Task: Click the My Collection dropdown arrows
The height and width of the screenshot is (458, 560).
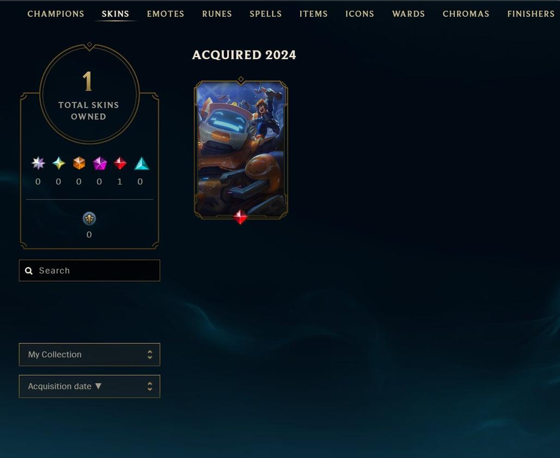Action: (150, 355)
